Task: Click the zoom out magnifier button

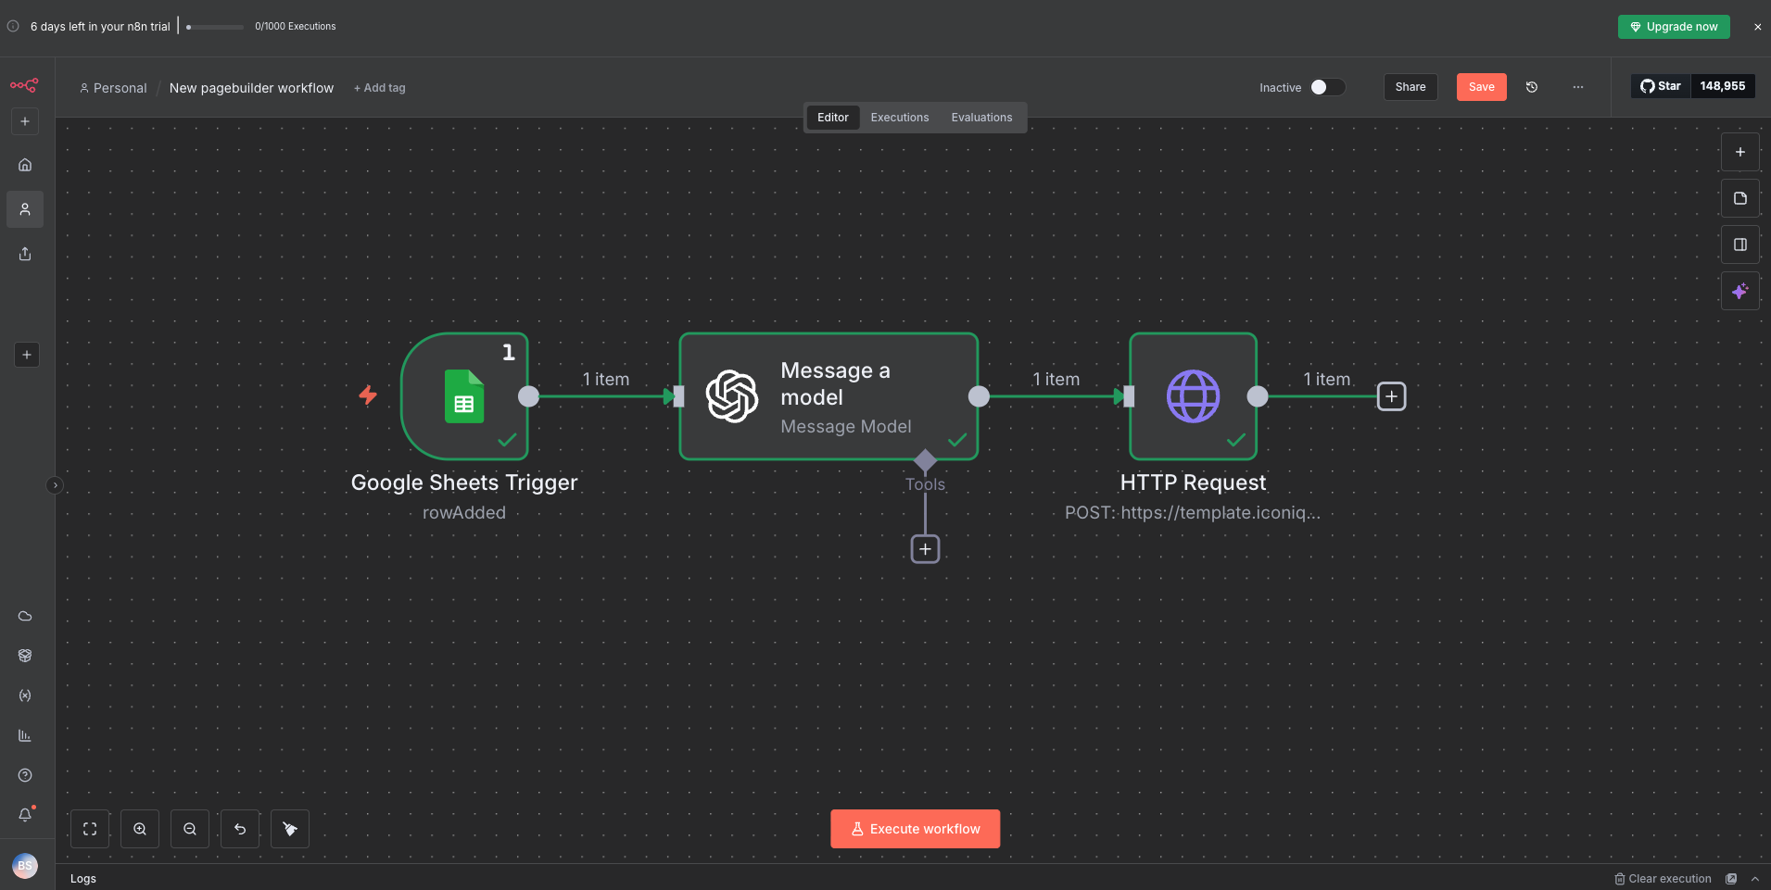Action: click(190, 829)
